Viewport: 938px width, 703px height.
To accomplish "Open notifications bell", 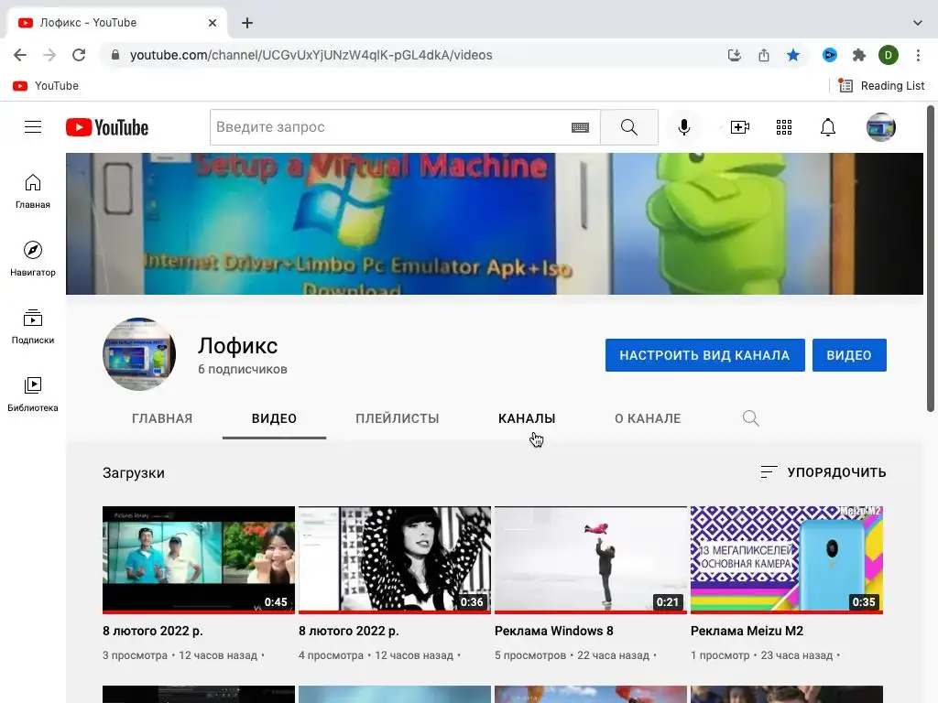I will pyautogui.click(x=828, y=127).
